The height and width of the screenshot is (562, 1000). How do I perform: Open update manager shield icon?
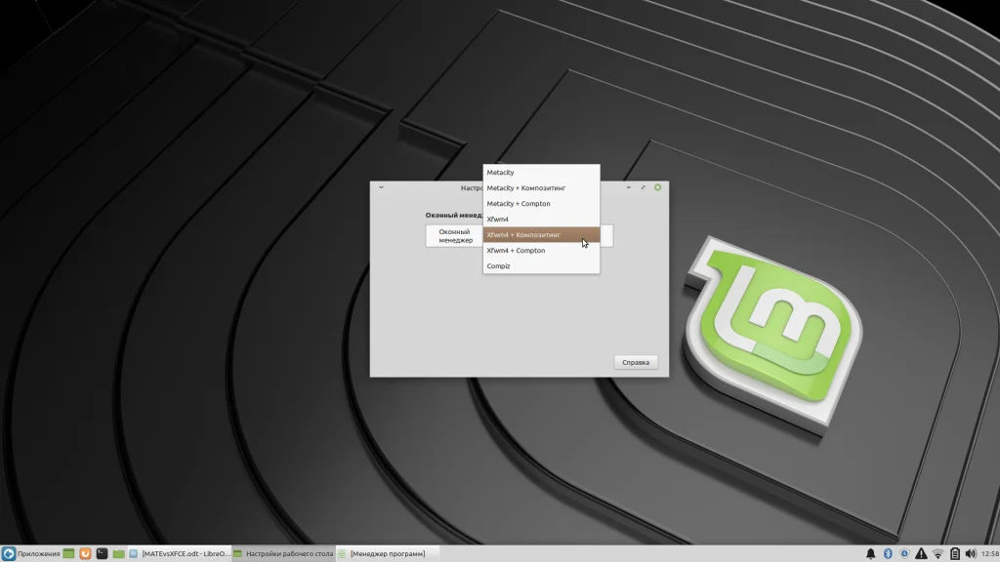pos(904,554)
